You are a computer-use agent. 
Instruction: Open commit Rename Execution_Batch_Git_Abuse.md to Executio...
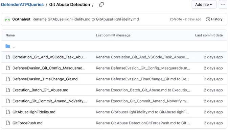[143, 90]
